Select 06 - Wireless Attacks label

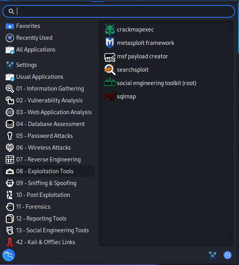[43, 148]
